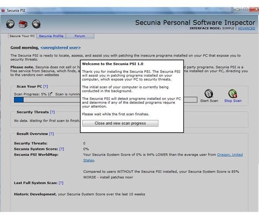
Task: Click the unregistered user link
Action: 60,48
